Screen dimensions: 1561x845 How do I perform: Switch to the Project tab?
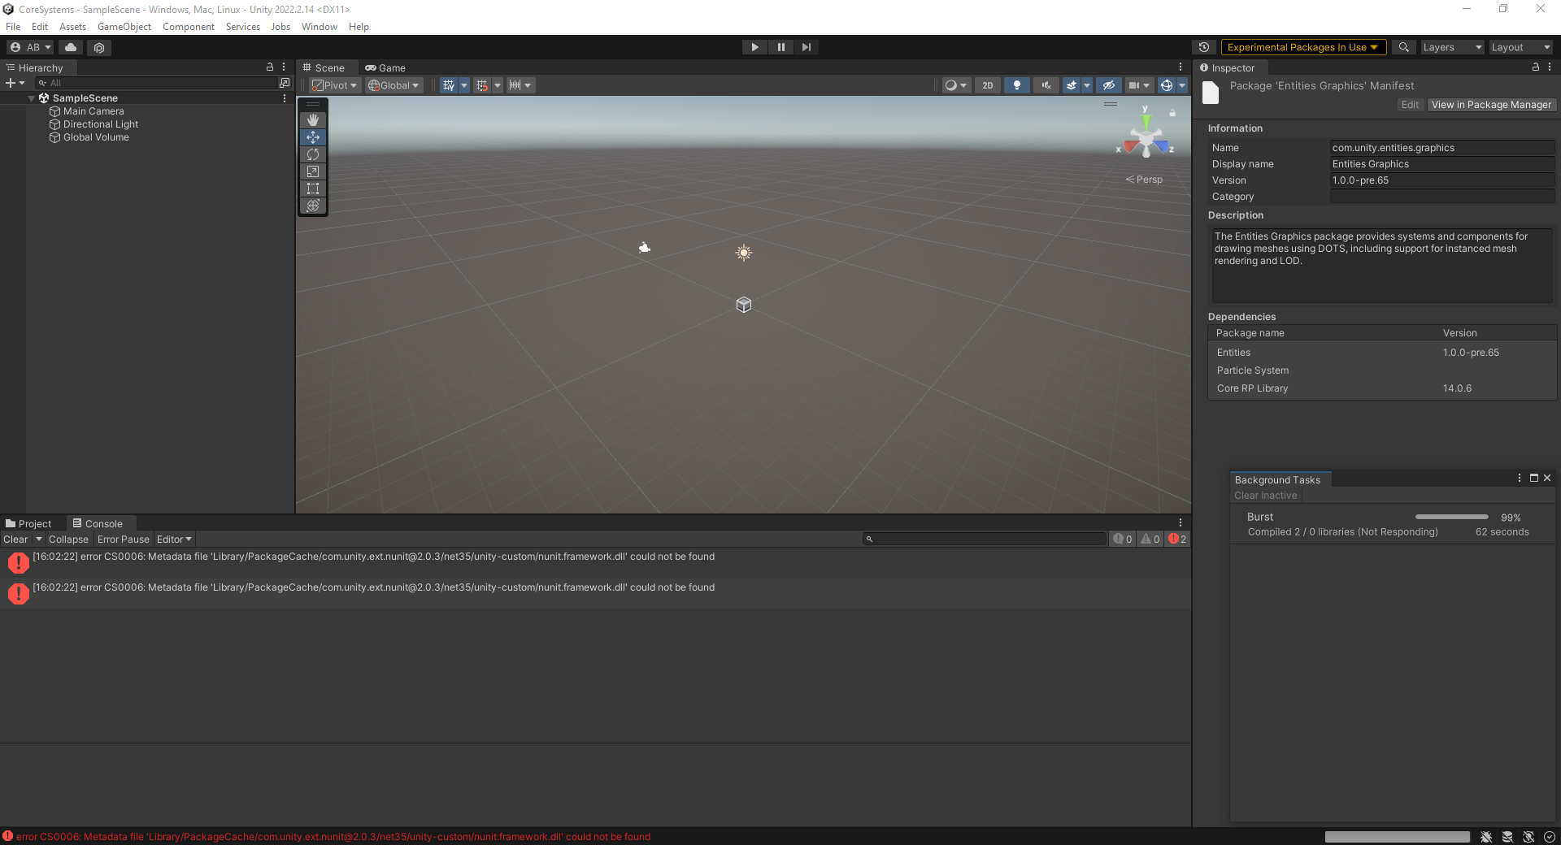point(28,524)
